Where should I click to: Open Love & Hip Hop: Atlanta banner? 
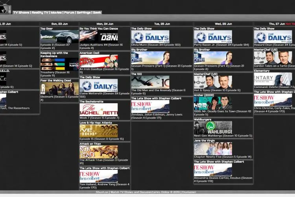pos(99,131)
